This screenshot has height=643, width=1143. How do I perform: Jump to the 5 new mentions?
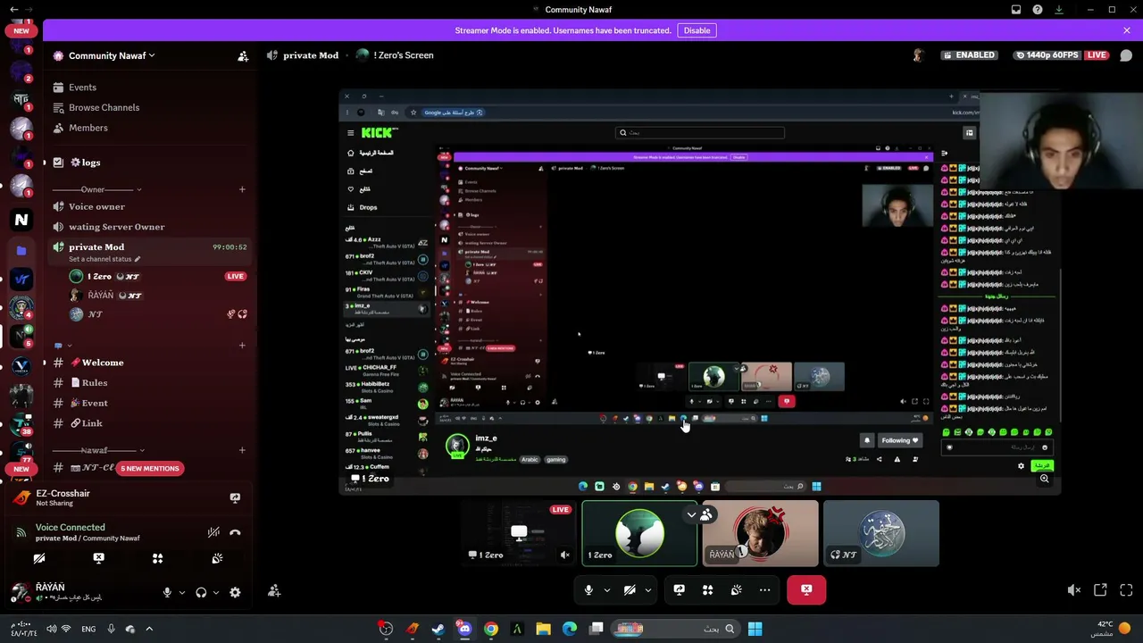click(x=150, y=468)
